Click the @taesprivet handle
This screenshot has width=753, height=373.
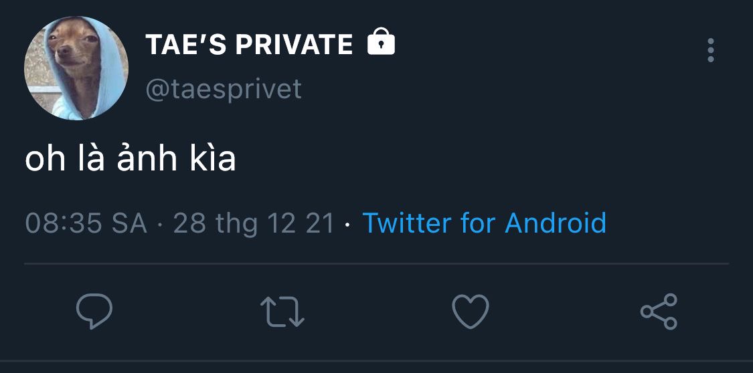point(224,88)
